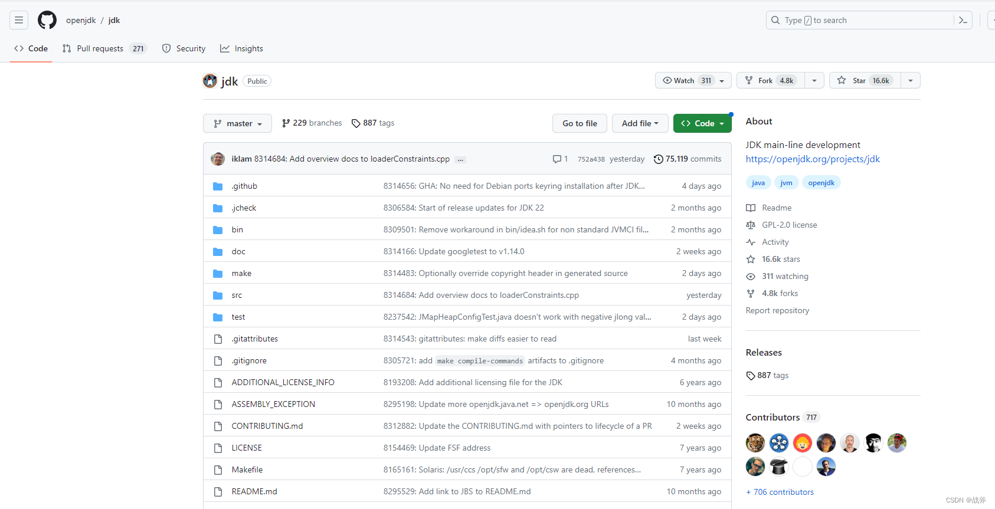This screenshot has width=995, height=509.
Task: Open the Releases heading link
Action: (x=764, y=352)
